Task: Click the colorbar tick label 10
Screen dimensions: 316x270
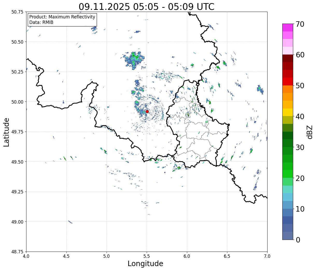Action: click(300, 209)
